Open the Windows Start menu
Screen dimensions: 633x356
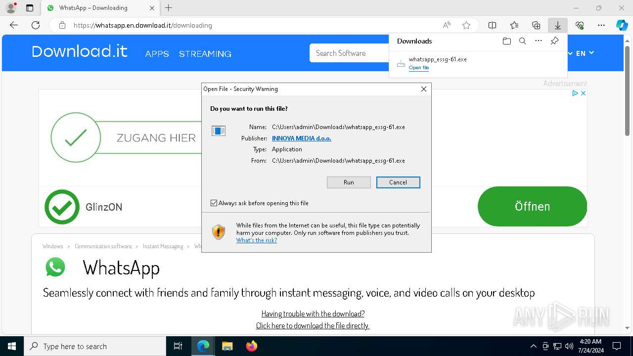(x=12, y=346)
